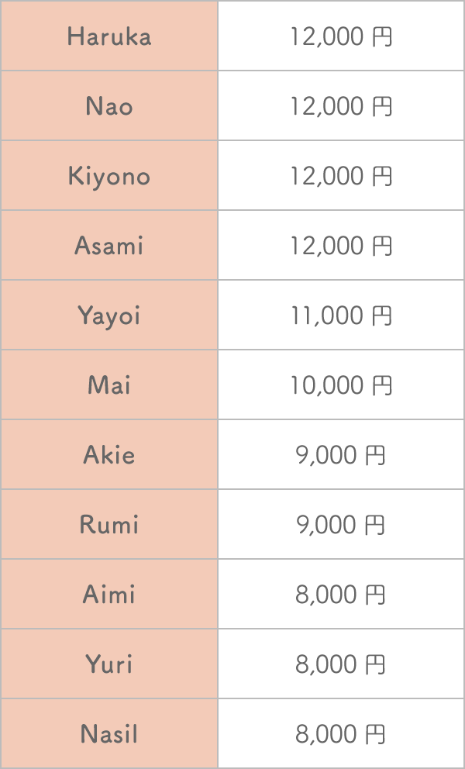The height and width of the screenshot is (769, 465).
Task: Select Nasil's 8,000 円 price cell
Action: (x=341, y=733)
